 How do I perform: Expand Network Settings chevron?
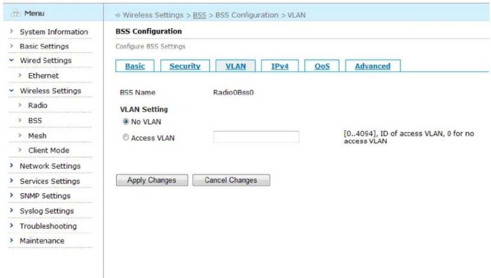tap(12, 165)
